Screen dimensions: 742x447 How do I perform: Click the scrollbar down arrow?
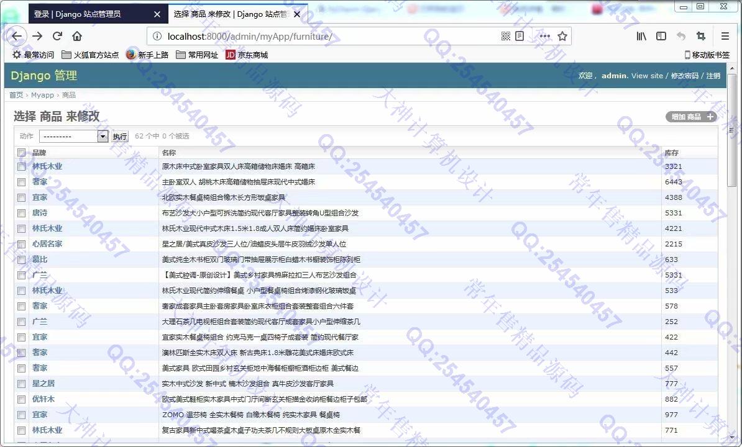click(x=732, y=438)
